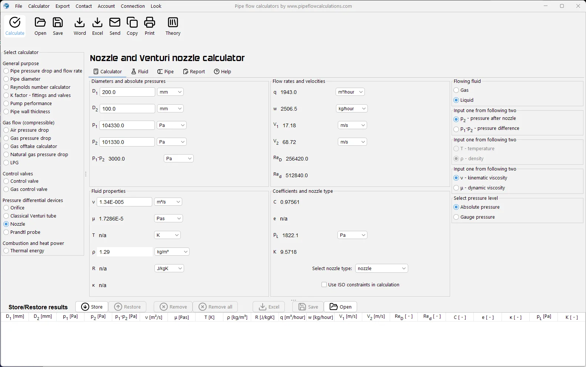Viewport: 586px width, 367px height.
Task: Open the w mass flow unit dropdown
Action: [x=352, y=108]
